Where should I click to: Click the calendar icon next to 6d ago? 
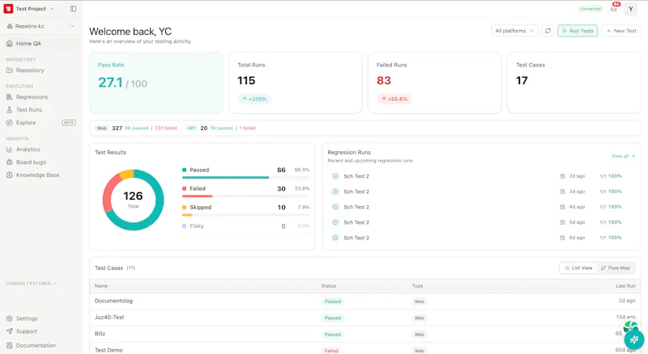click(562, 238)
